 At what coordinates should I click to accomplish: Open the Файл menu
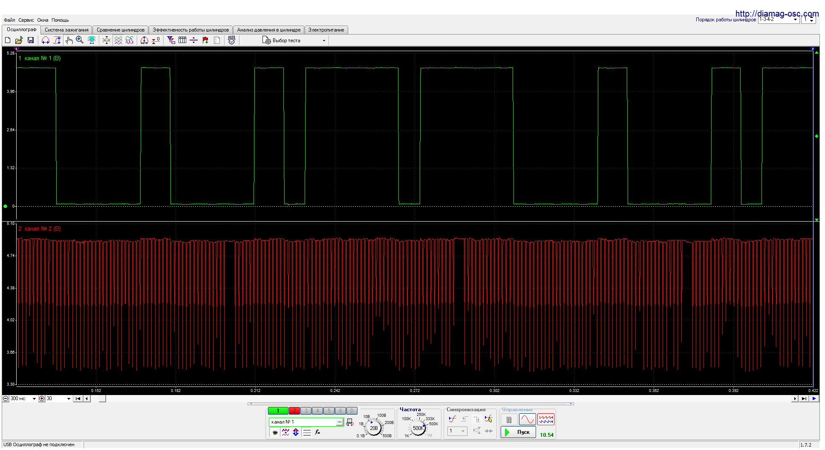click(x=9, y=20)
